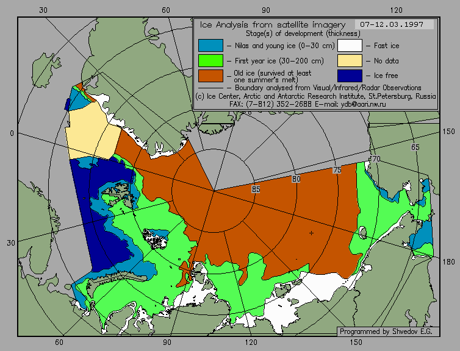This screenshot has height=351, width=460.
Task: Click the 85 latitude label
Action: click(x=256, y=190)
